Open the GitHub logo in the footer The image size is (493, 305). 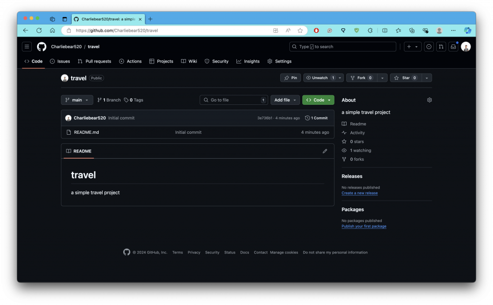point(127,252)
